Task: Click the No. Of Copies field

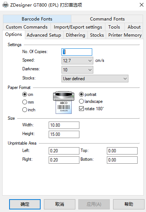Action: coord(77,52)
